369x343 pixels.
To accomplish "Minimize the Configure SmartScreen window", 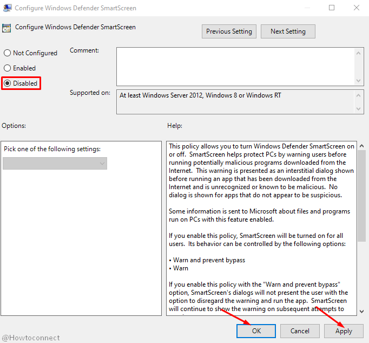I will (307, 8).
